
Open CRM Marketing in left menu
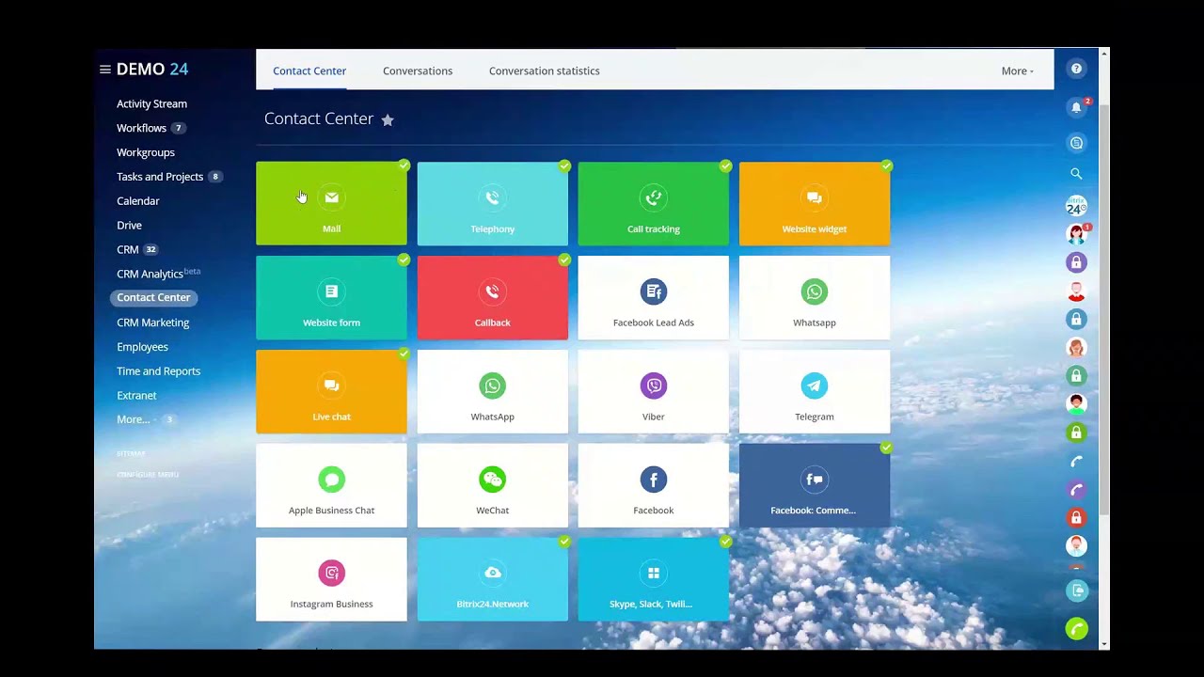coord(152,323)
